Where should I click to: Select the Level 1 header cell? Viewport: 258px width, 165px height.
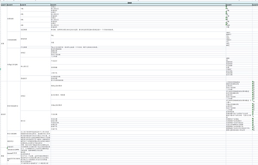click(x=4, y=5)
